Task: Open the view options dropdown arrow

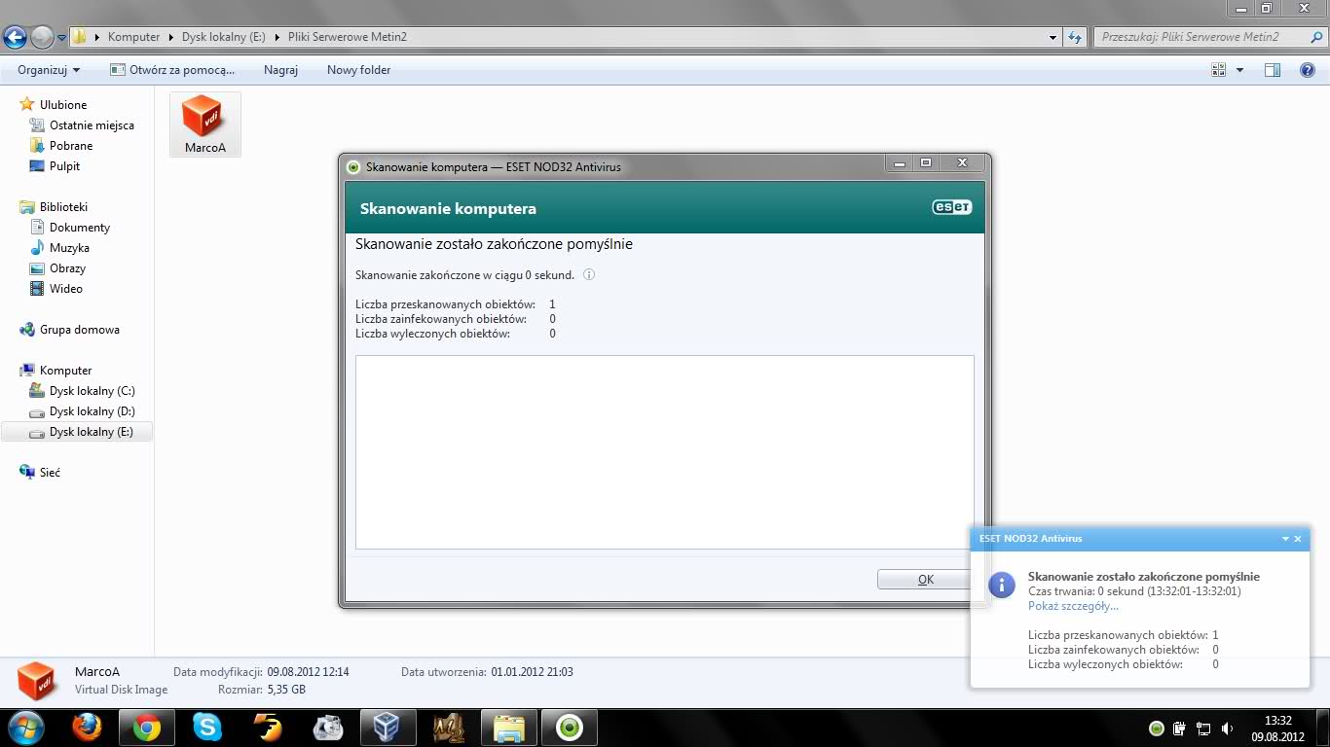Action: (x=1239, y=70)
